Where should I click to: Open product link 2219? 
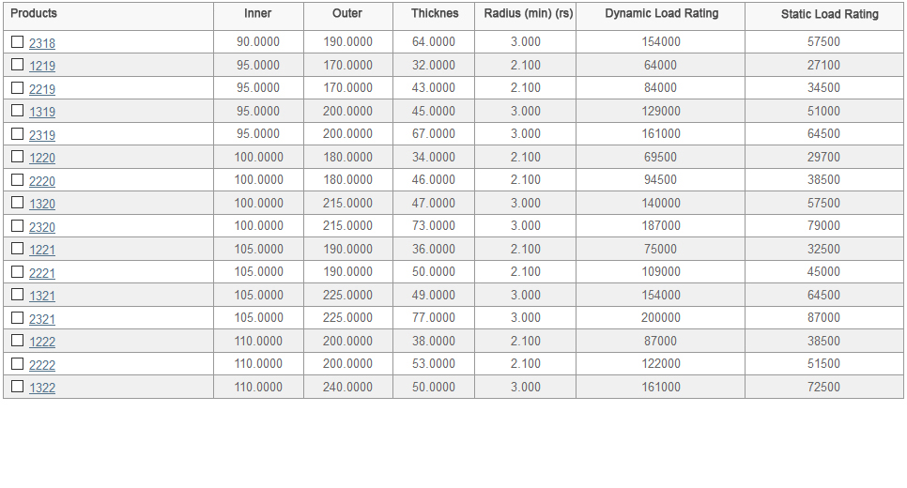point(42,89)
